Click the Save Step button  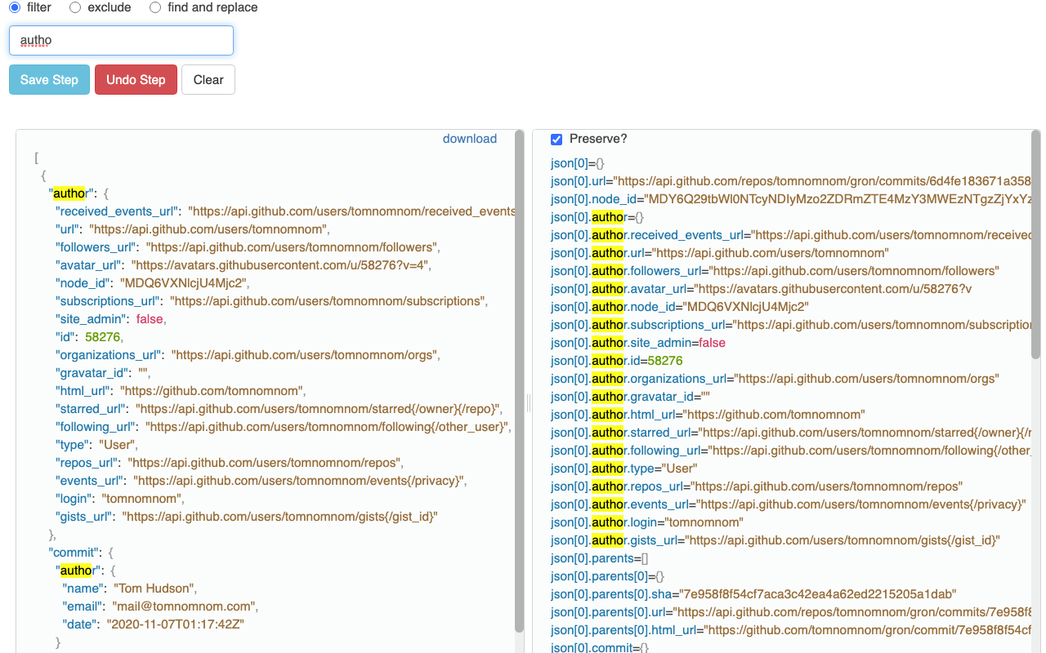[x=49, y=79]
